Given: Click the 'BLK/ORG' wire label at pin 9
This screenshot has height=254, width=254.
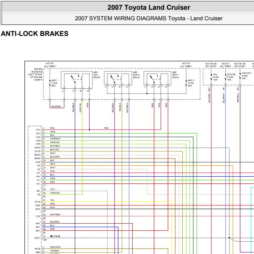Looking at the screenshot, I should coord(55,157).
